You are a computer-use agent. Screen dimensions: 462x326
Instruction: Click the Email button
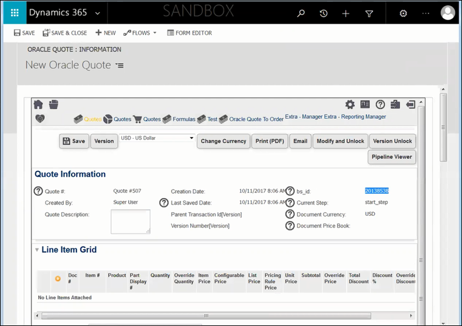pos(301,141)
